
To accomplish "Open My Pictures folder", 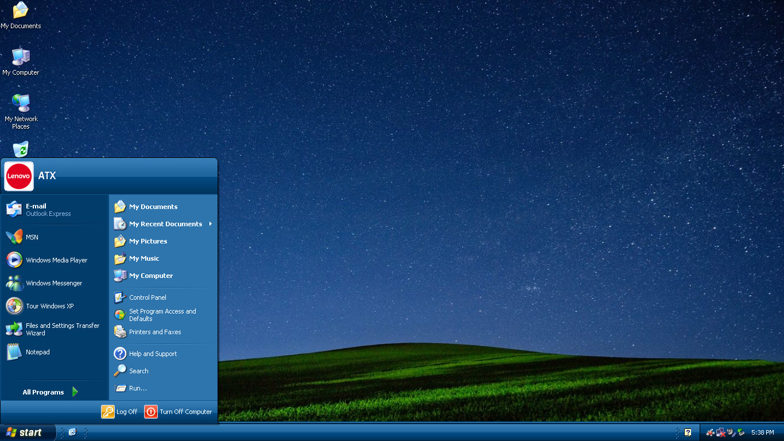I will 163,241.
